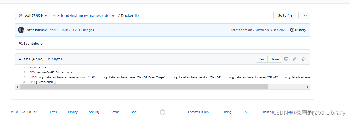
Task: Click the bstinsonmhk user avatar
Action: [x=21, y=30]
